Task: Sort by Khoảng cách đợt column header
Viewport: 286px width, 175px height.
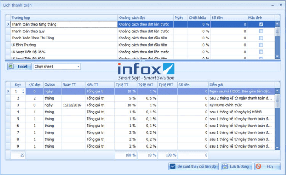Action: (146, 18)
